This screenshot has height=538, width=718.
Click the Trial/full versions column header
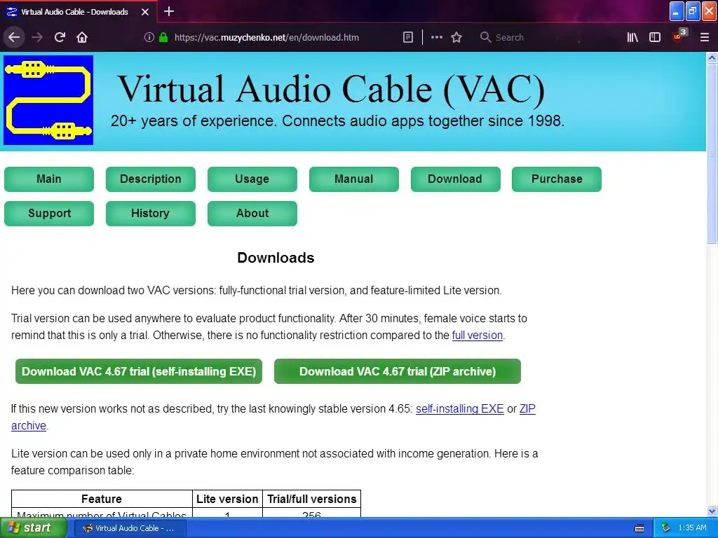pos(312,499)
